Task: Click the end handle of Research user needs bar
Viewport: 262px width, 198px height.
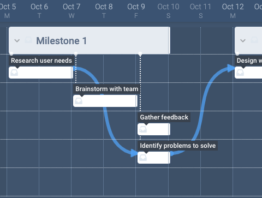Action: 72,73
